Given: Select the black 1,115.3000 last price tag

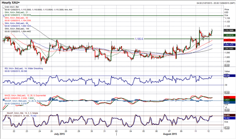Looking at the screenshot, I should [230, 30].
